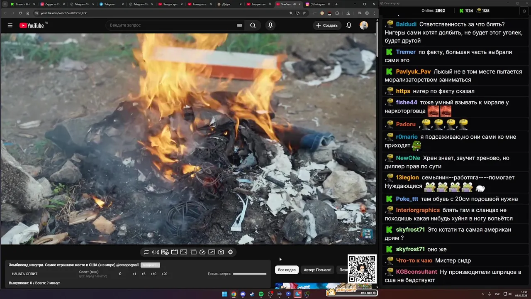531x299 pixels.
Task: Bookmark this page with the star icon
Action: pos(304,13)
